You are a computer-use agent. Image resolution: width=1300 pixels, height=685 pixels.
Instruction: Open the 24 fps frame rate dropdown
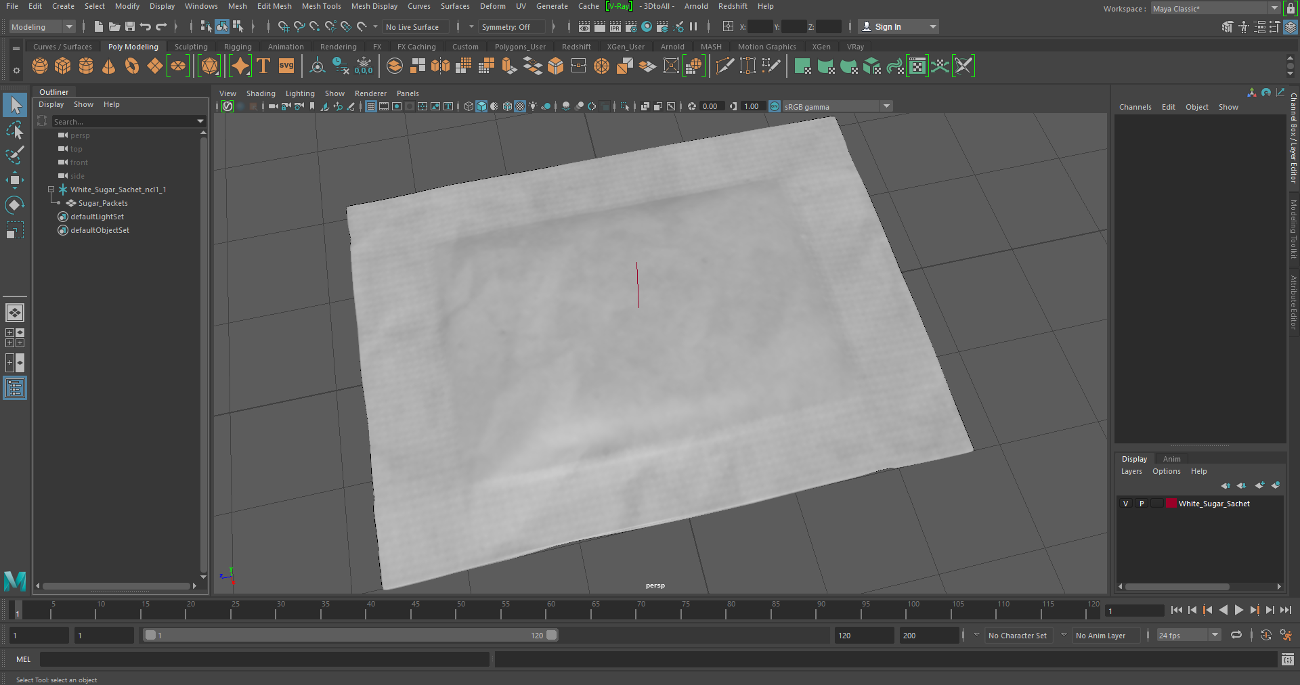[x=1188, y=635]
